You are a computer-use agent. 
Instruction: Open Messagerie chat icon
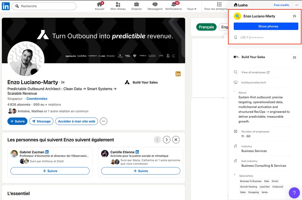click(x=155, y=5)
